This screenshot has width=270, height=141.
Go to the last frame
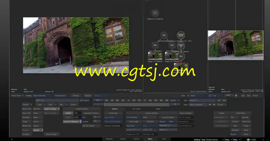[x=167, y=100]
